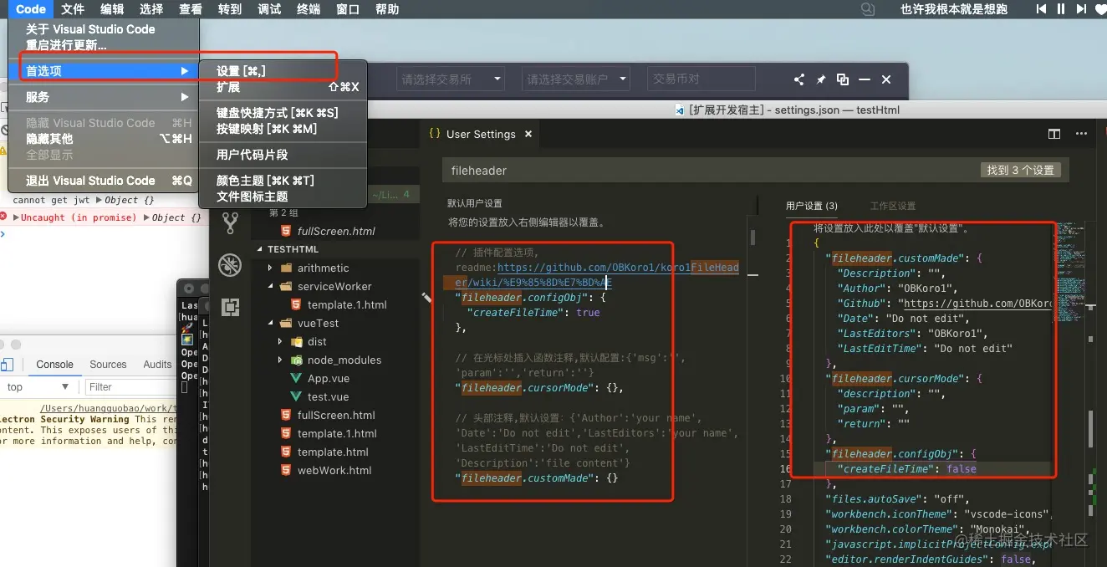Viewport: 1107px width, 567px height.
Task: Click HTML5 icon beside webWork.html
Action: tap(285, 471)
